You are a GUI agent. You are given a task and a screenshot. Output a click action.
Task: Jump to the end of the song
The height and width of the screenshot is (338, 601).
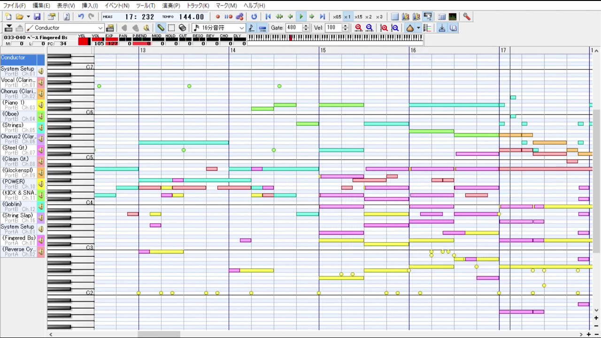[x=323, y=16]
